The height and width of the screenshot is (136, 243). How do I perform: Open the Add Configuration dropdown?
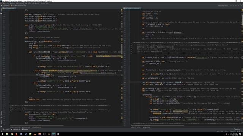223,6
